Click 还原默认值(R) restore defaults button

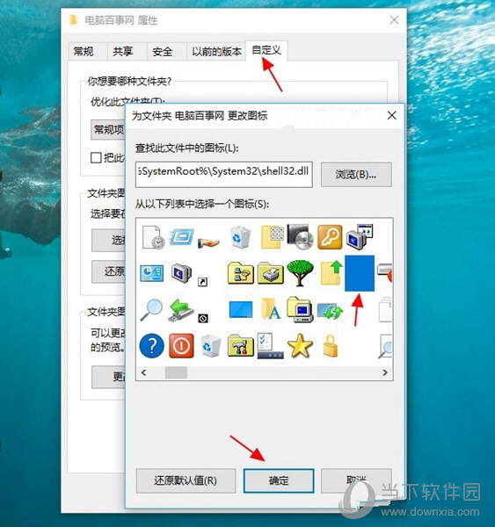186,480
